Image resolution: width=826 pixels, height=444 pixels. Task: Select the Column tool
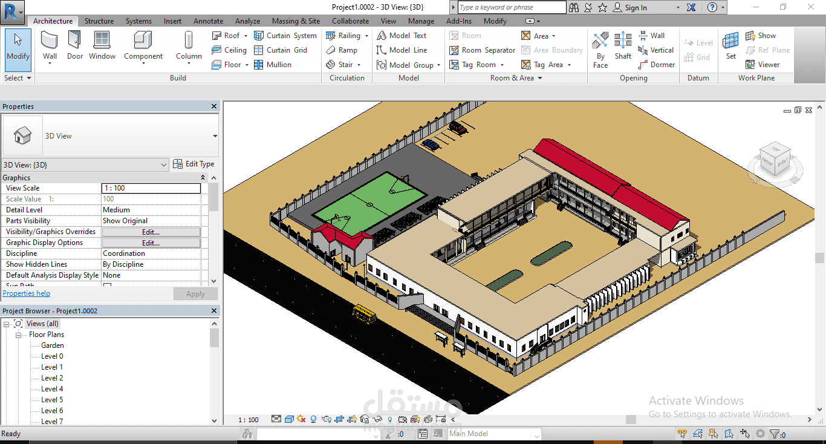coord(189,47)
